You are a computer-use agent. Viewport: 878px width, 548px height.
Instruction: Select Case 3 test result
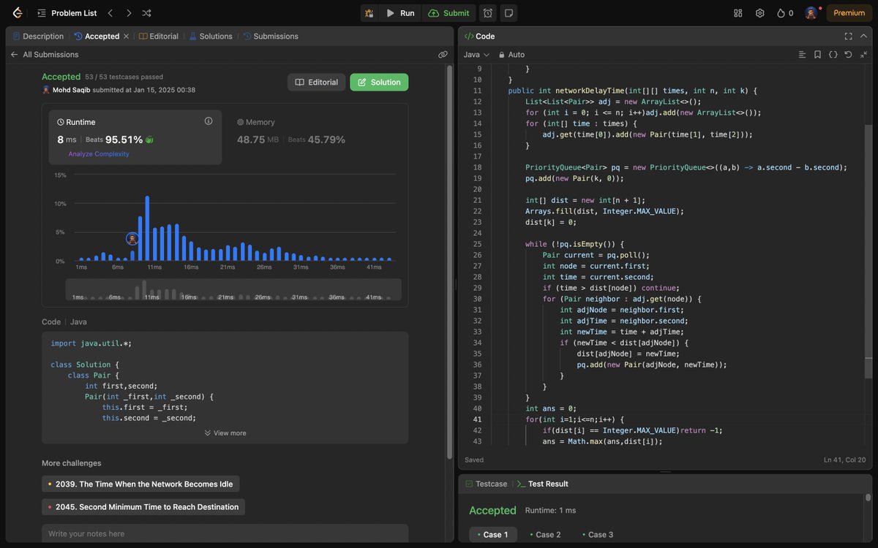(599, 535)
